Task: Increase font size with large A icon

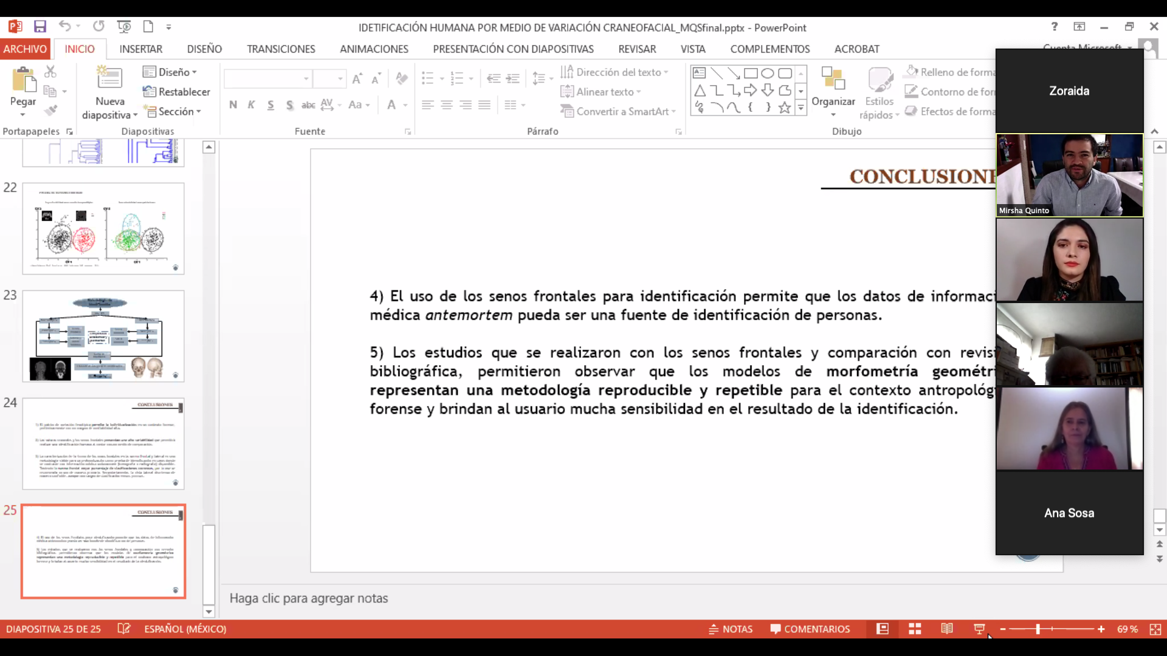Action: 357,78
